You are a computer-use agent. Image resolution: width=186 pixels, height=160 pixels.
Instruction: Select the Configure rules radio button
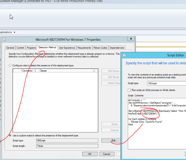pos(10,65)
